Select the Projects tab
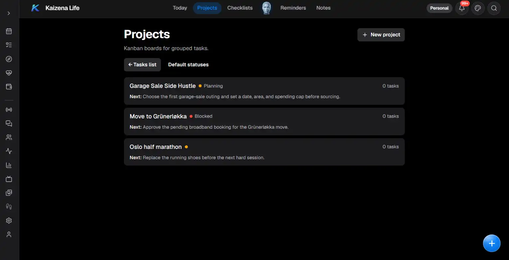This screenshot has height=260, width=509. 207,8
